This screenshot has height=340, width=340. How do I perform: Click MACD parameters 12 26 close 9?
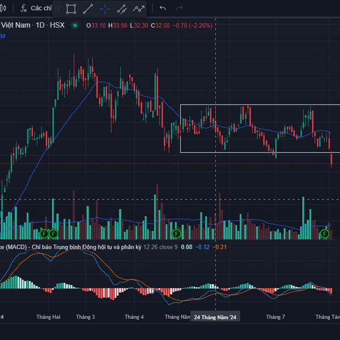coord(160,247)
